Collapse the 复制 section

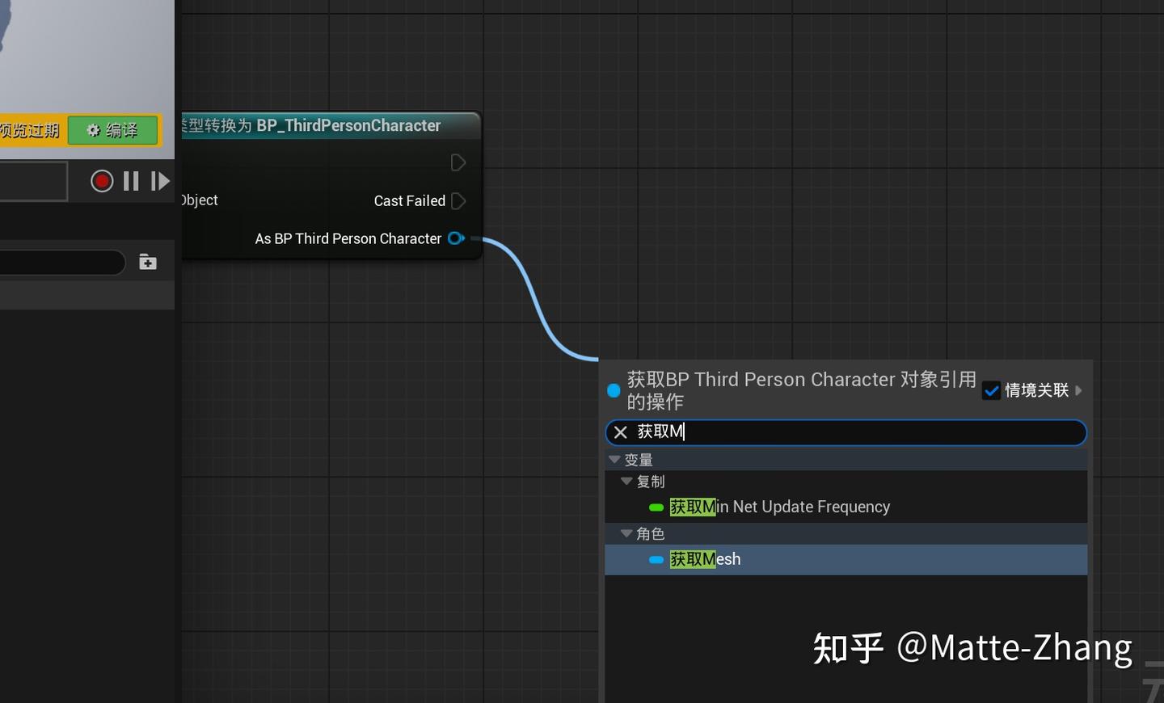627,481
